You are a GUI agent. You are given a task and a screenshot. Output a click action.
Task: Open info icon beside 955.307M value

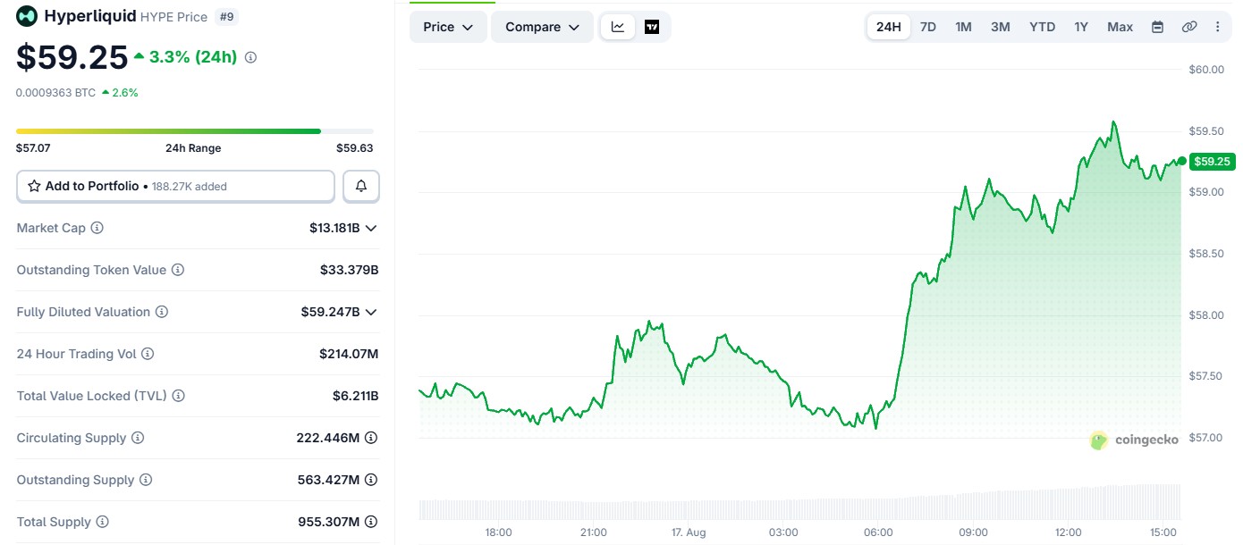pyautogui.click(x=371, y=522)
